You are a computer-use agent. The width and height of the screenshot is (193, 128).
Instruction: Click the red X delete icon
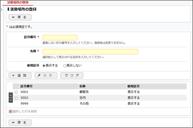(x=10, y=112)
